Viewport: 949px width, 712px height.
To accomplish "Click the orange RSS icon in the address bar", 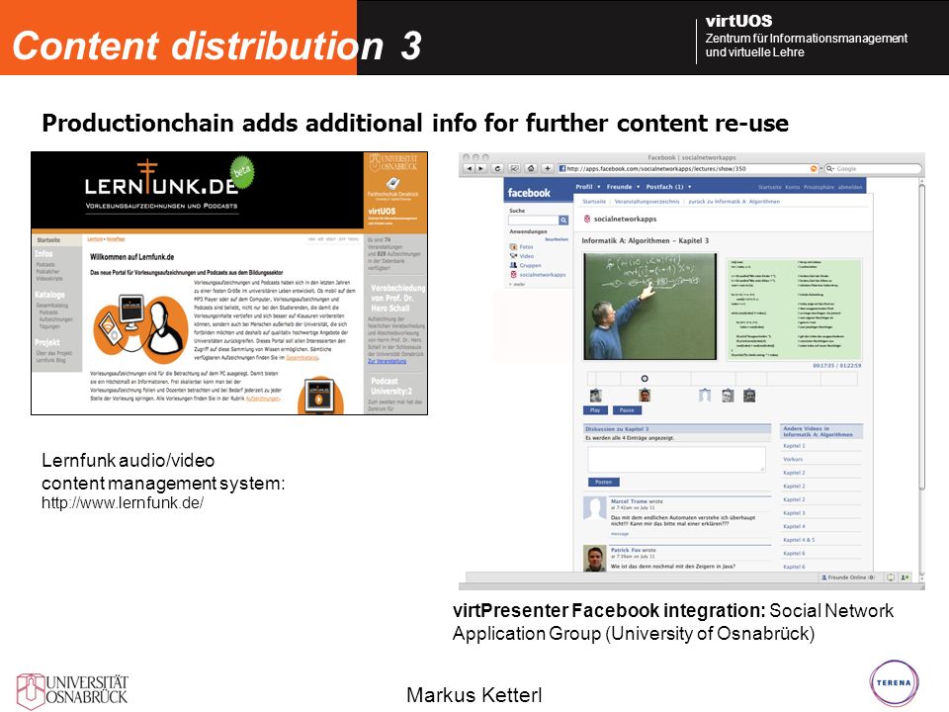I will 814,169.
